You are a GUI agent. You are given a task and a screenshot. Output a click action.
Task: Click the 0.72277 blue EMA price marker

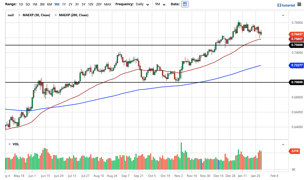(x=296, y=65)
